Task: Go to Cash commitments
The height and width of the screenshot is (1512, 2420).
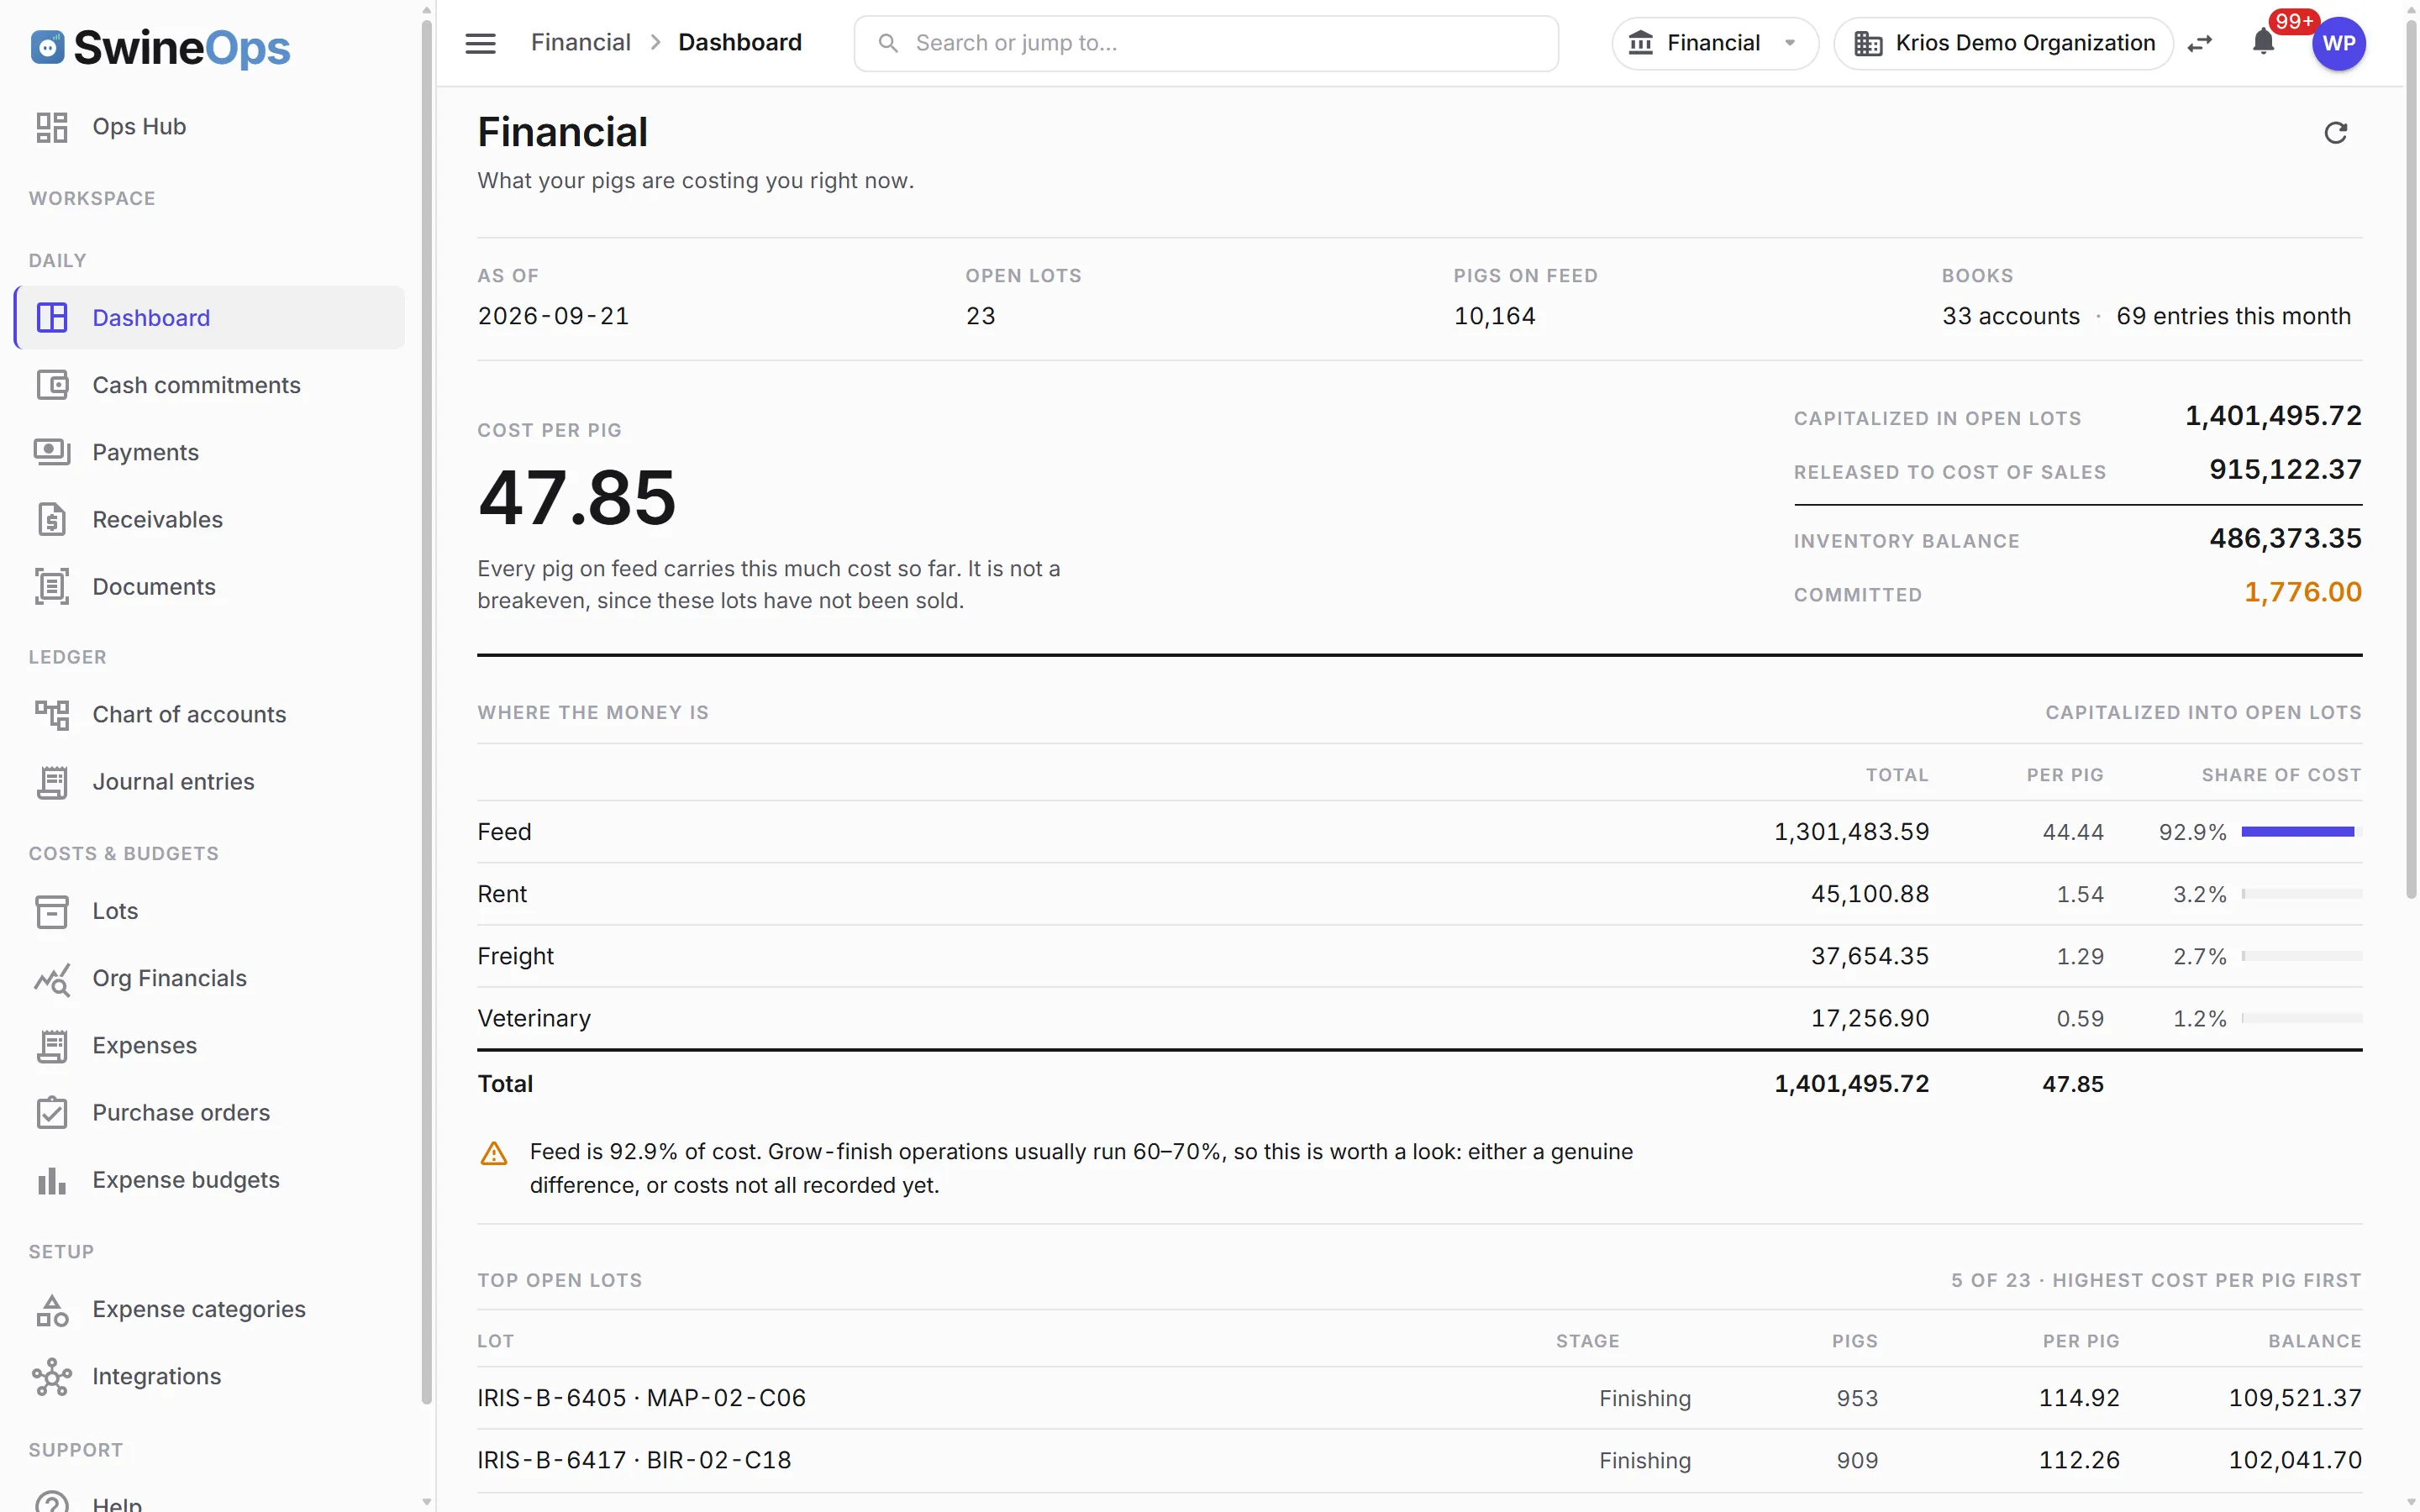Action: click(x=210, y=385)
